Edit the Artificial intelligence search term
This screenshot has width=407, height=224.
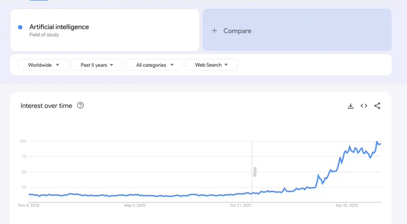point(59,27)
